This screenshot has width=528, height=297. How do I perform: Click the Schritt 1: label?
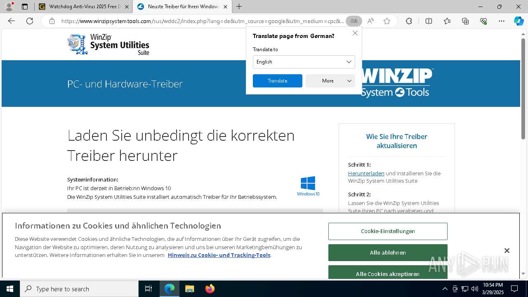pyautogui.click(x=359, y=165)
